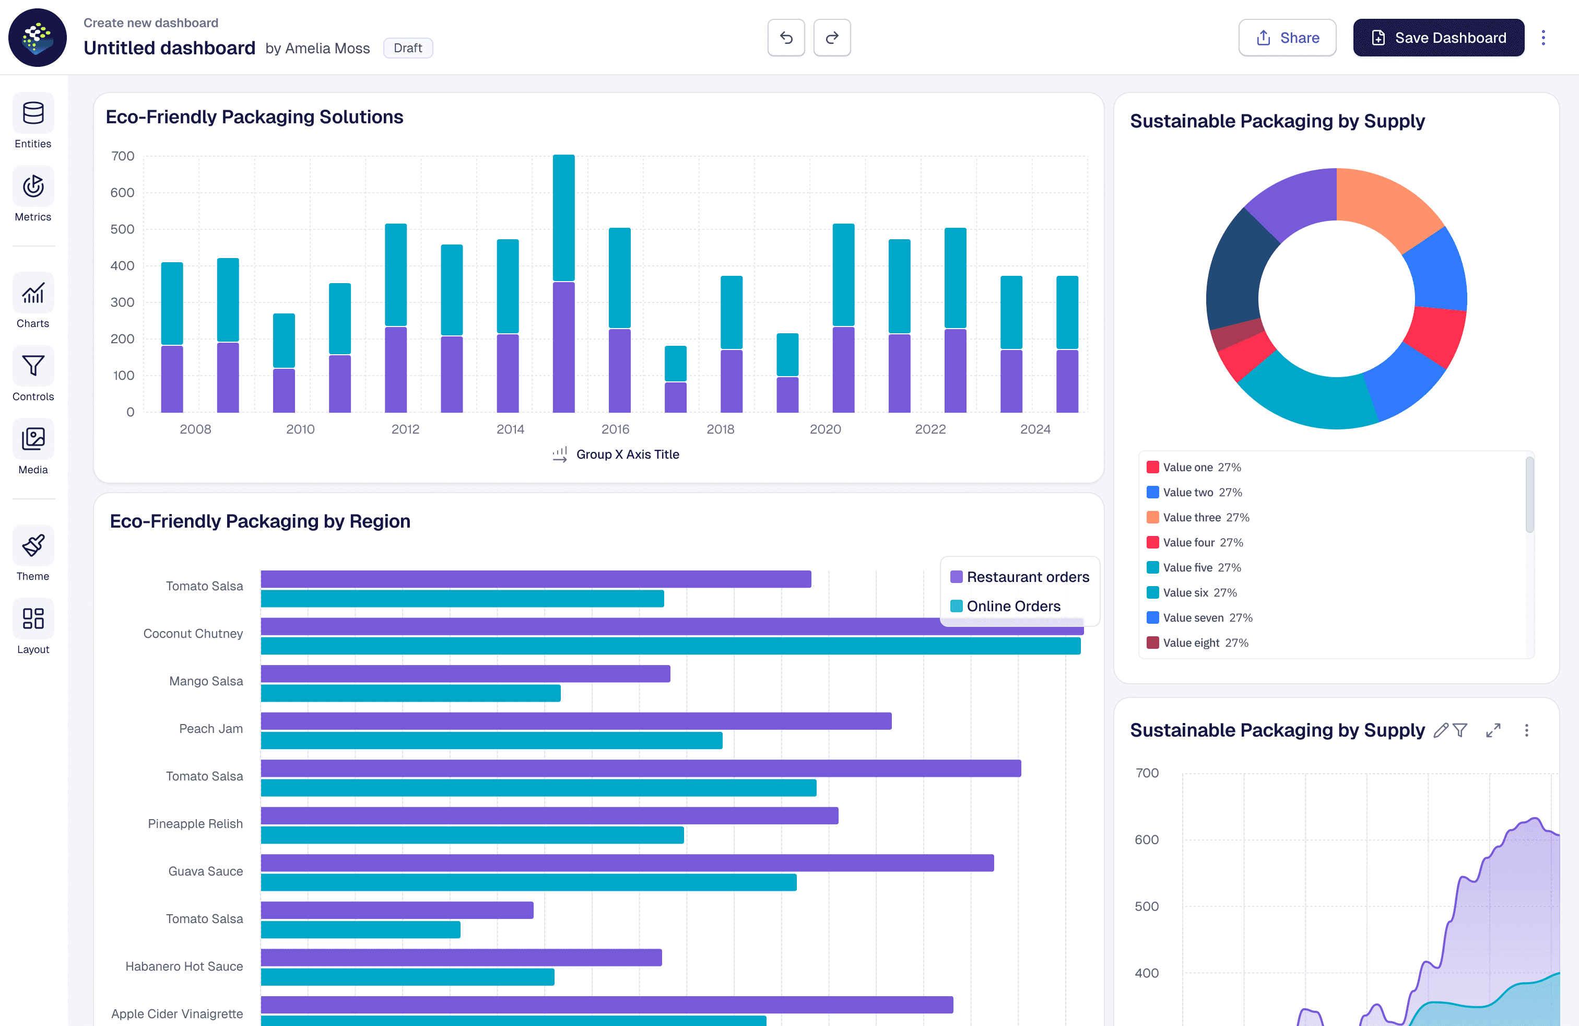Click Save Dashboard
This screenshot has height=1026, width=1579.
tap(1439, 38)
